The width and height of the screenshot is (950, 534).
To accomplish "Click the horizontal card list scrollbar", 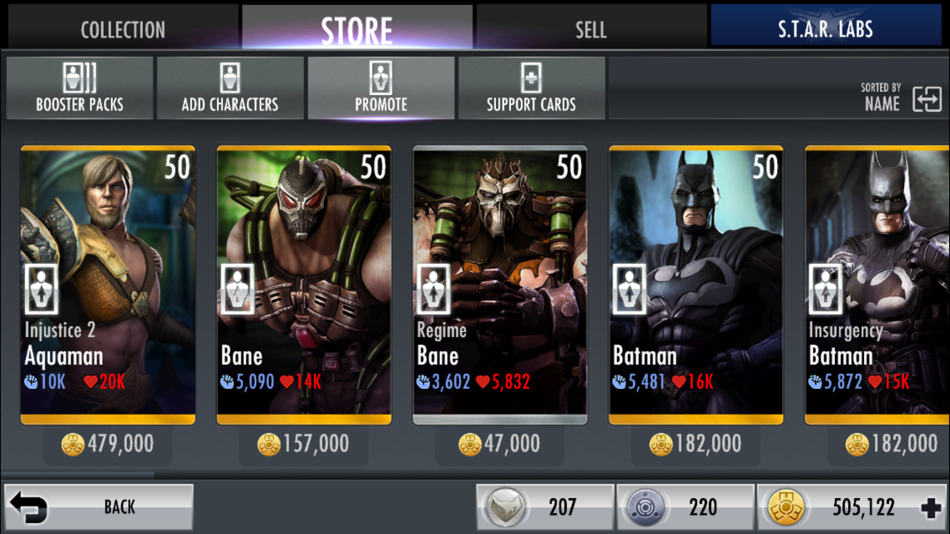I will click(x=475, y=475).
